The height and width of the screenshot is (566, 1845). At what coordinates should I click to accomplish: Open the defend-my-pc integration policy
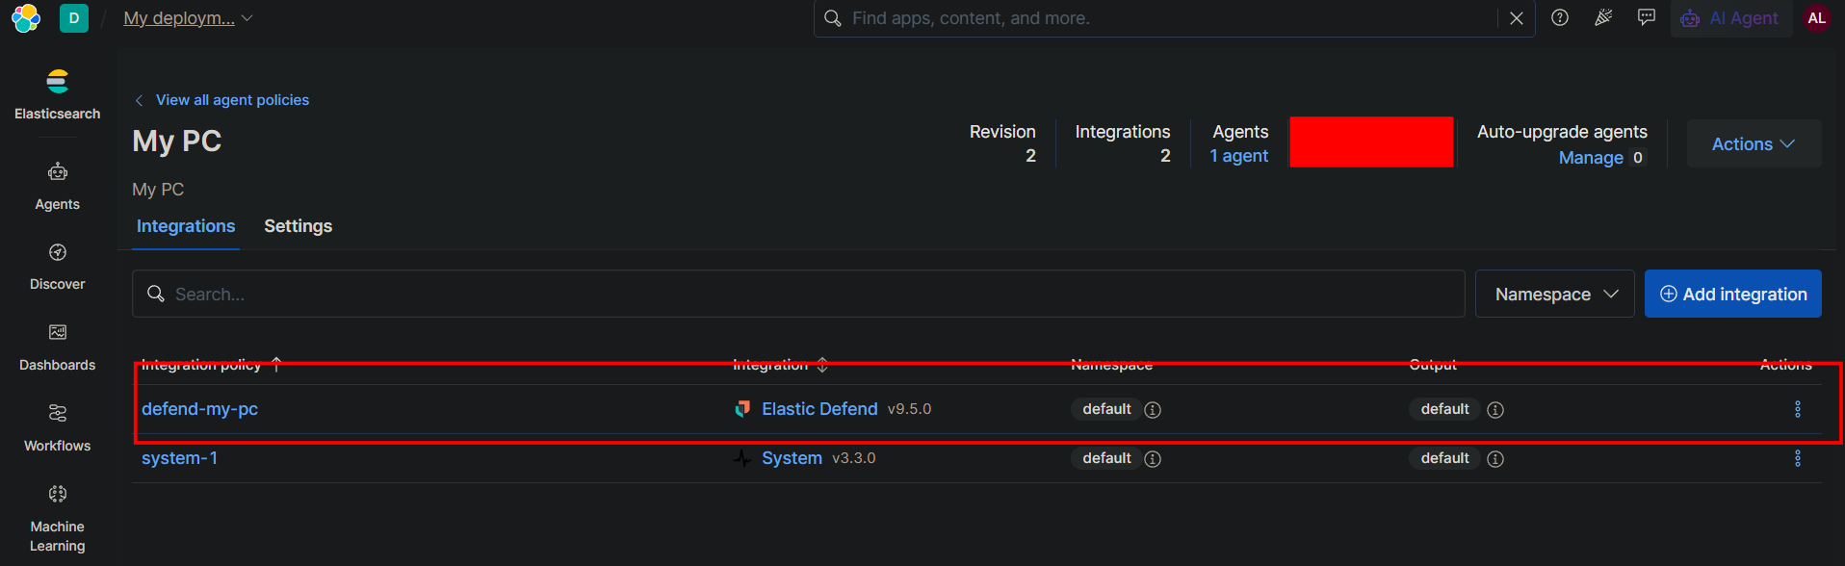click(200, 409)
